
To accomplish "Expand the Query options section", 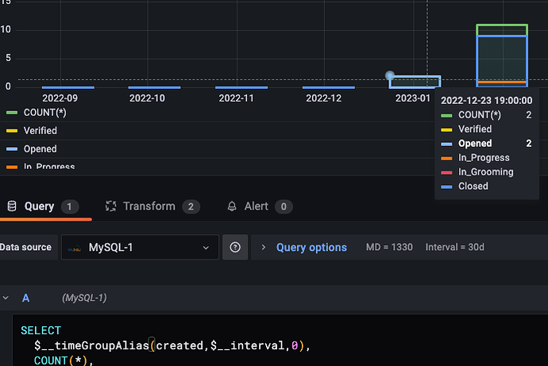I will pos(264,247).
